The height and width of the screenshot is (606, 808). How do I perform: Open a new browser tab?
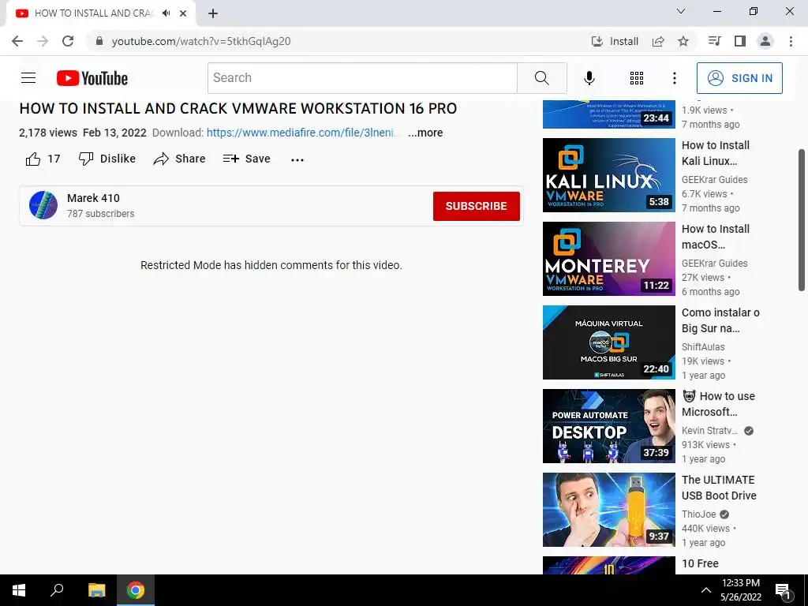pos(213,13)
